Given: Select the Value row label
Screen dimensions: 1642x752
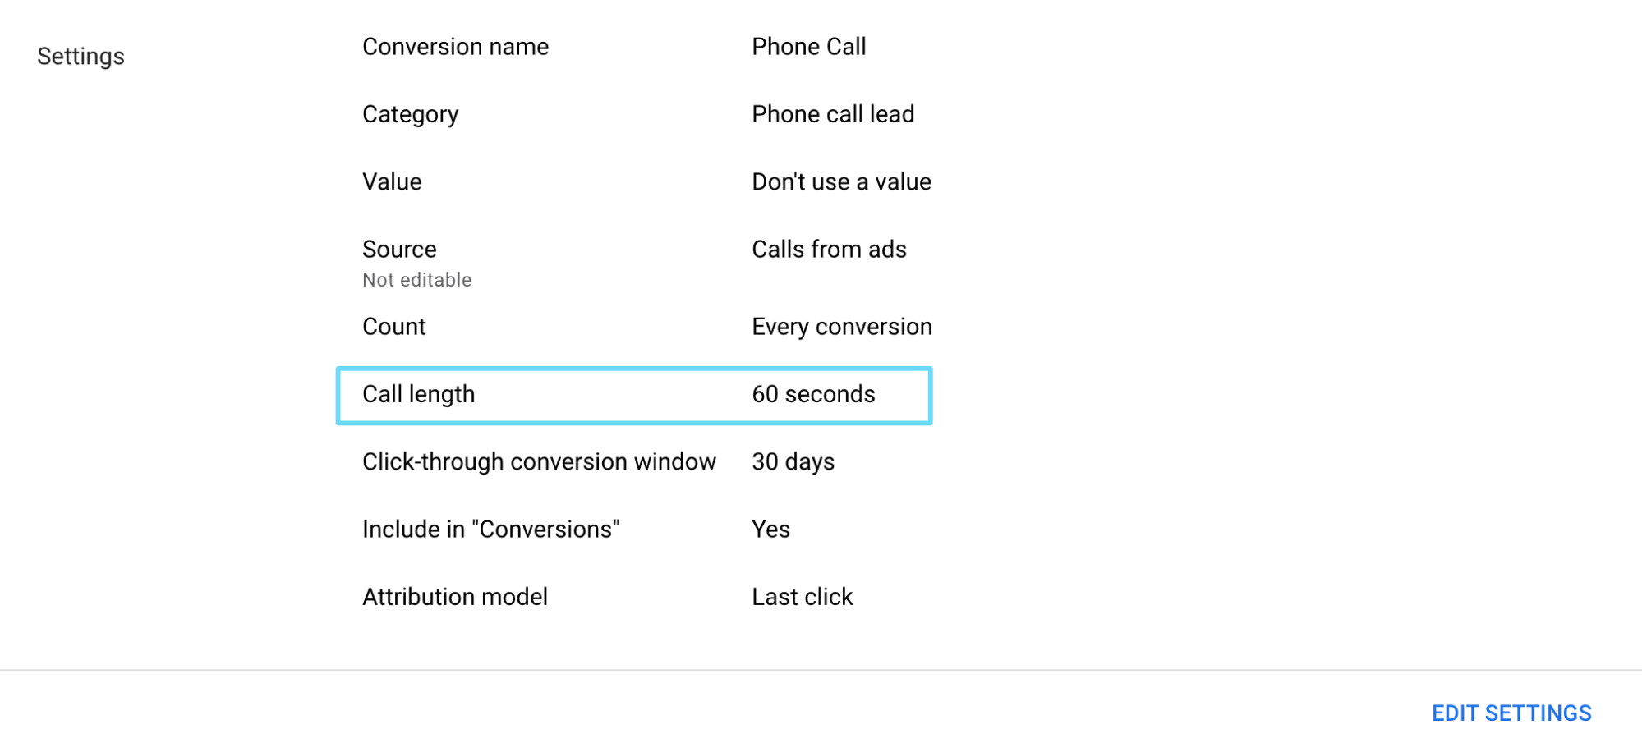Looking at the screenshot, I should [x=392, y=181].
